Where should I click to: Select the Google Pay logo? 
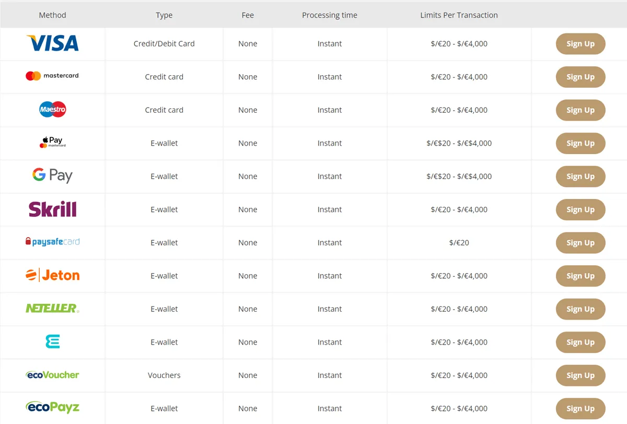coord(52,176)
